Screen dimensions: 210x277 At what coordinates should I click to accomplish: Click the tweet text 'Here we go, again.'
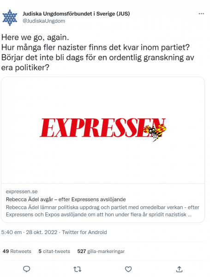click(35, 37)
